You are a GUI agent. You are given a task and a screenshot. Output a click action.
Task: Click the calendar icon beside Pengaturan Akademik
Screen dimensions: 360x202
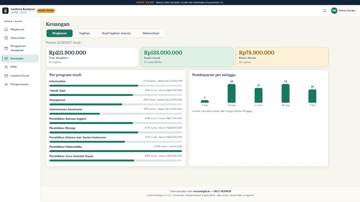[6, 48]
